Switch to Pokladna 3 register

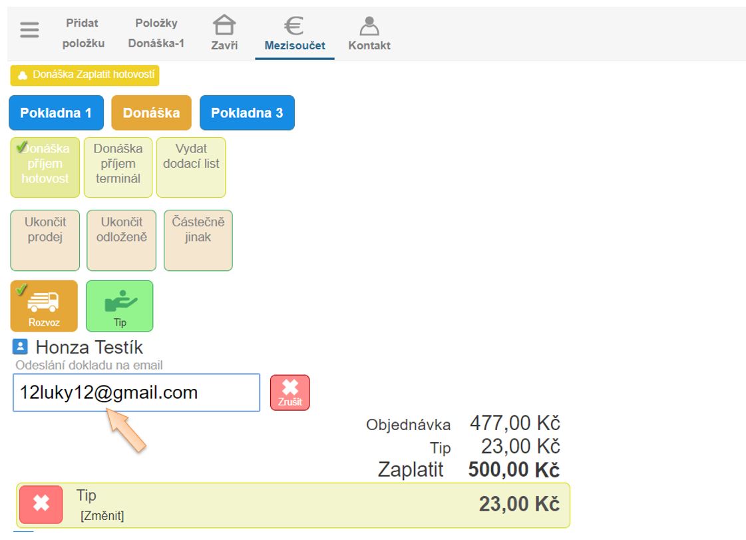tap(247, 113)
